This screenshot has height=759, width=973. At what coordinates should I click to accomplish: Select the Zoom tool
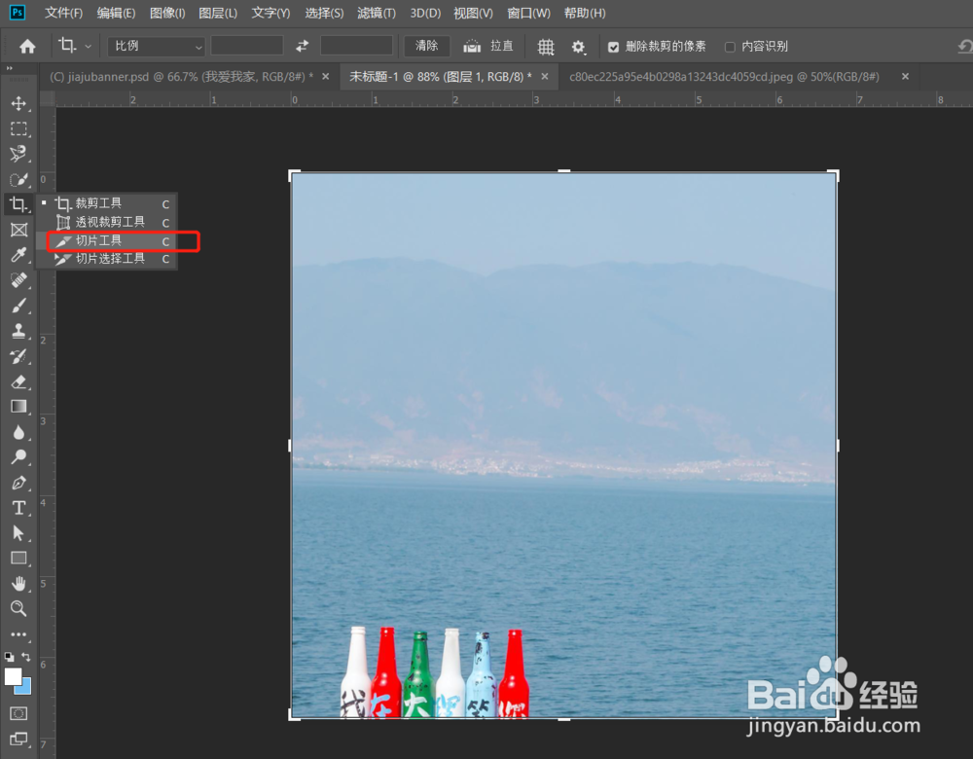pyautogui.click(x=18, y=609)
